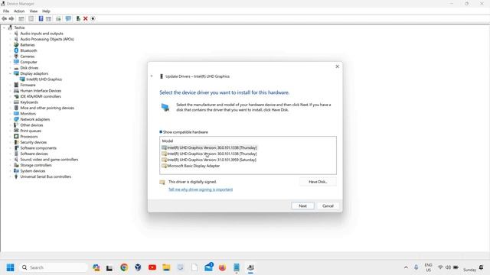Open YouTube app from the taskbar
The width and height of the screenshot is (490, 275).
point(152,267)
